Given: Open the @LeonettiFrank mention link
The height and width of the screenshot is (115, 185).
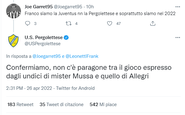Looking at the screenshot, I should click(x=82, y=56).
